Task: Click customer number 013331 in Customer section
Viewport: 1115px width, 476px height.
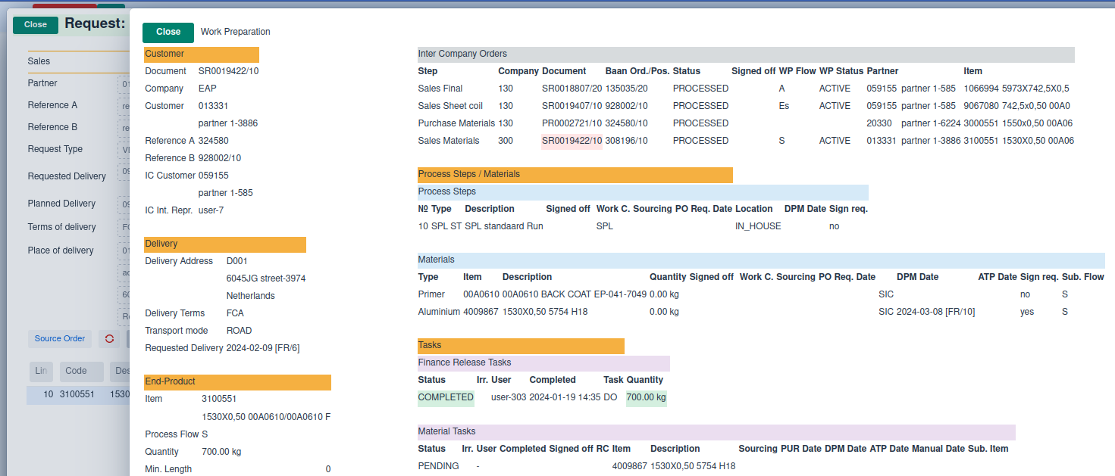Action: click(x=213, y=106)
